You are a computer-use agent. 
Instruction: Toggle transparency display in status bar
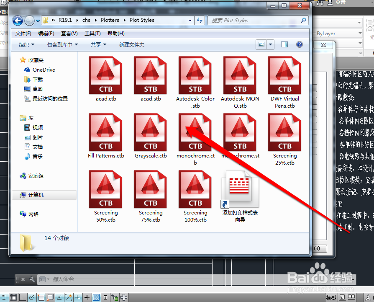96,297
